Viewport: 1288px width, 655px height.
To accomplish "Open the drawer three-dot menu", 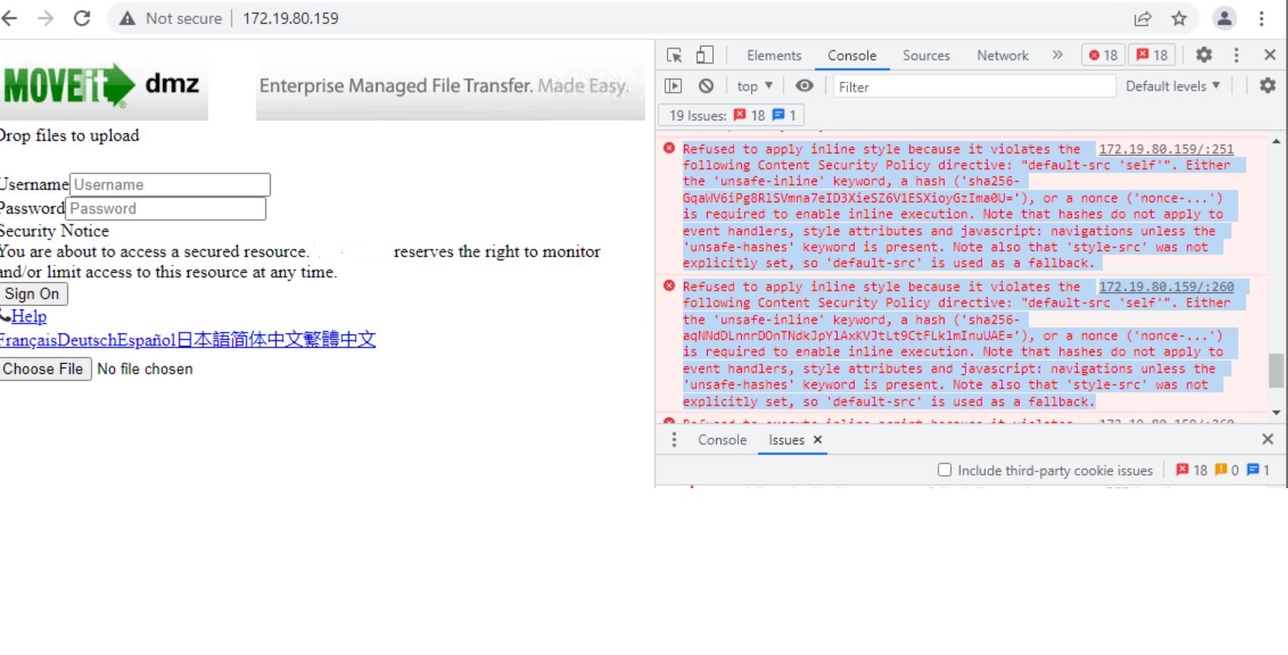I will pyautogui.click(x=674, y=440).
